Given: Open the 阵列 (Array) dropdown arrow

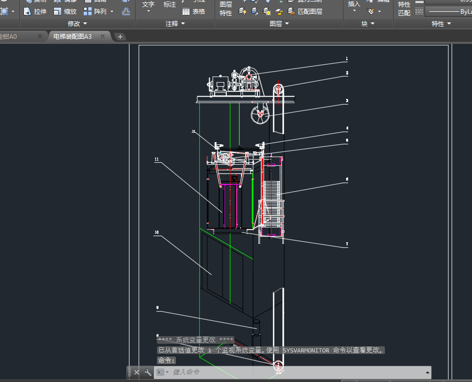Looking at the screenshot, I should pos(112,11).
